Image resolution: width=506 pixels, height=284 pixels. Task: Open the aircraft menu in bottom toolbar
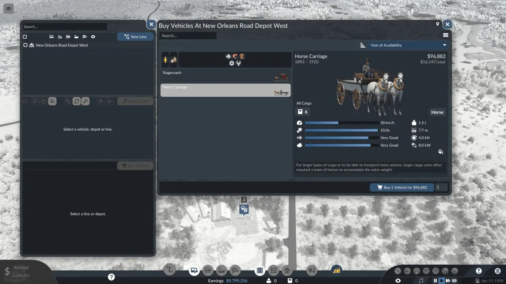click(235, 271)
